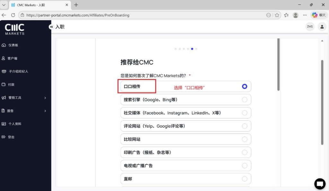Open the 客户端 clients sidebar icon
Viewport: 329px width, 191px height.
click(x=4, y=59)
